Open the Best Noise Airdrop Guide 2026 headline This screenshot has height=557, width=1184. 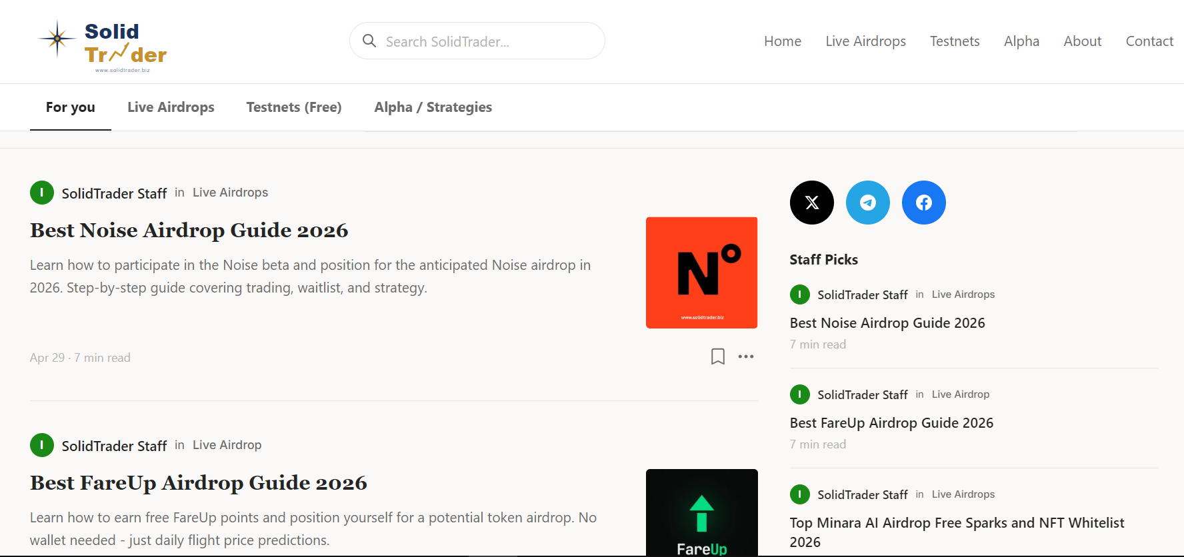point(189,230)
